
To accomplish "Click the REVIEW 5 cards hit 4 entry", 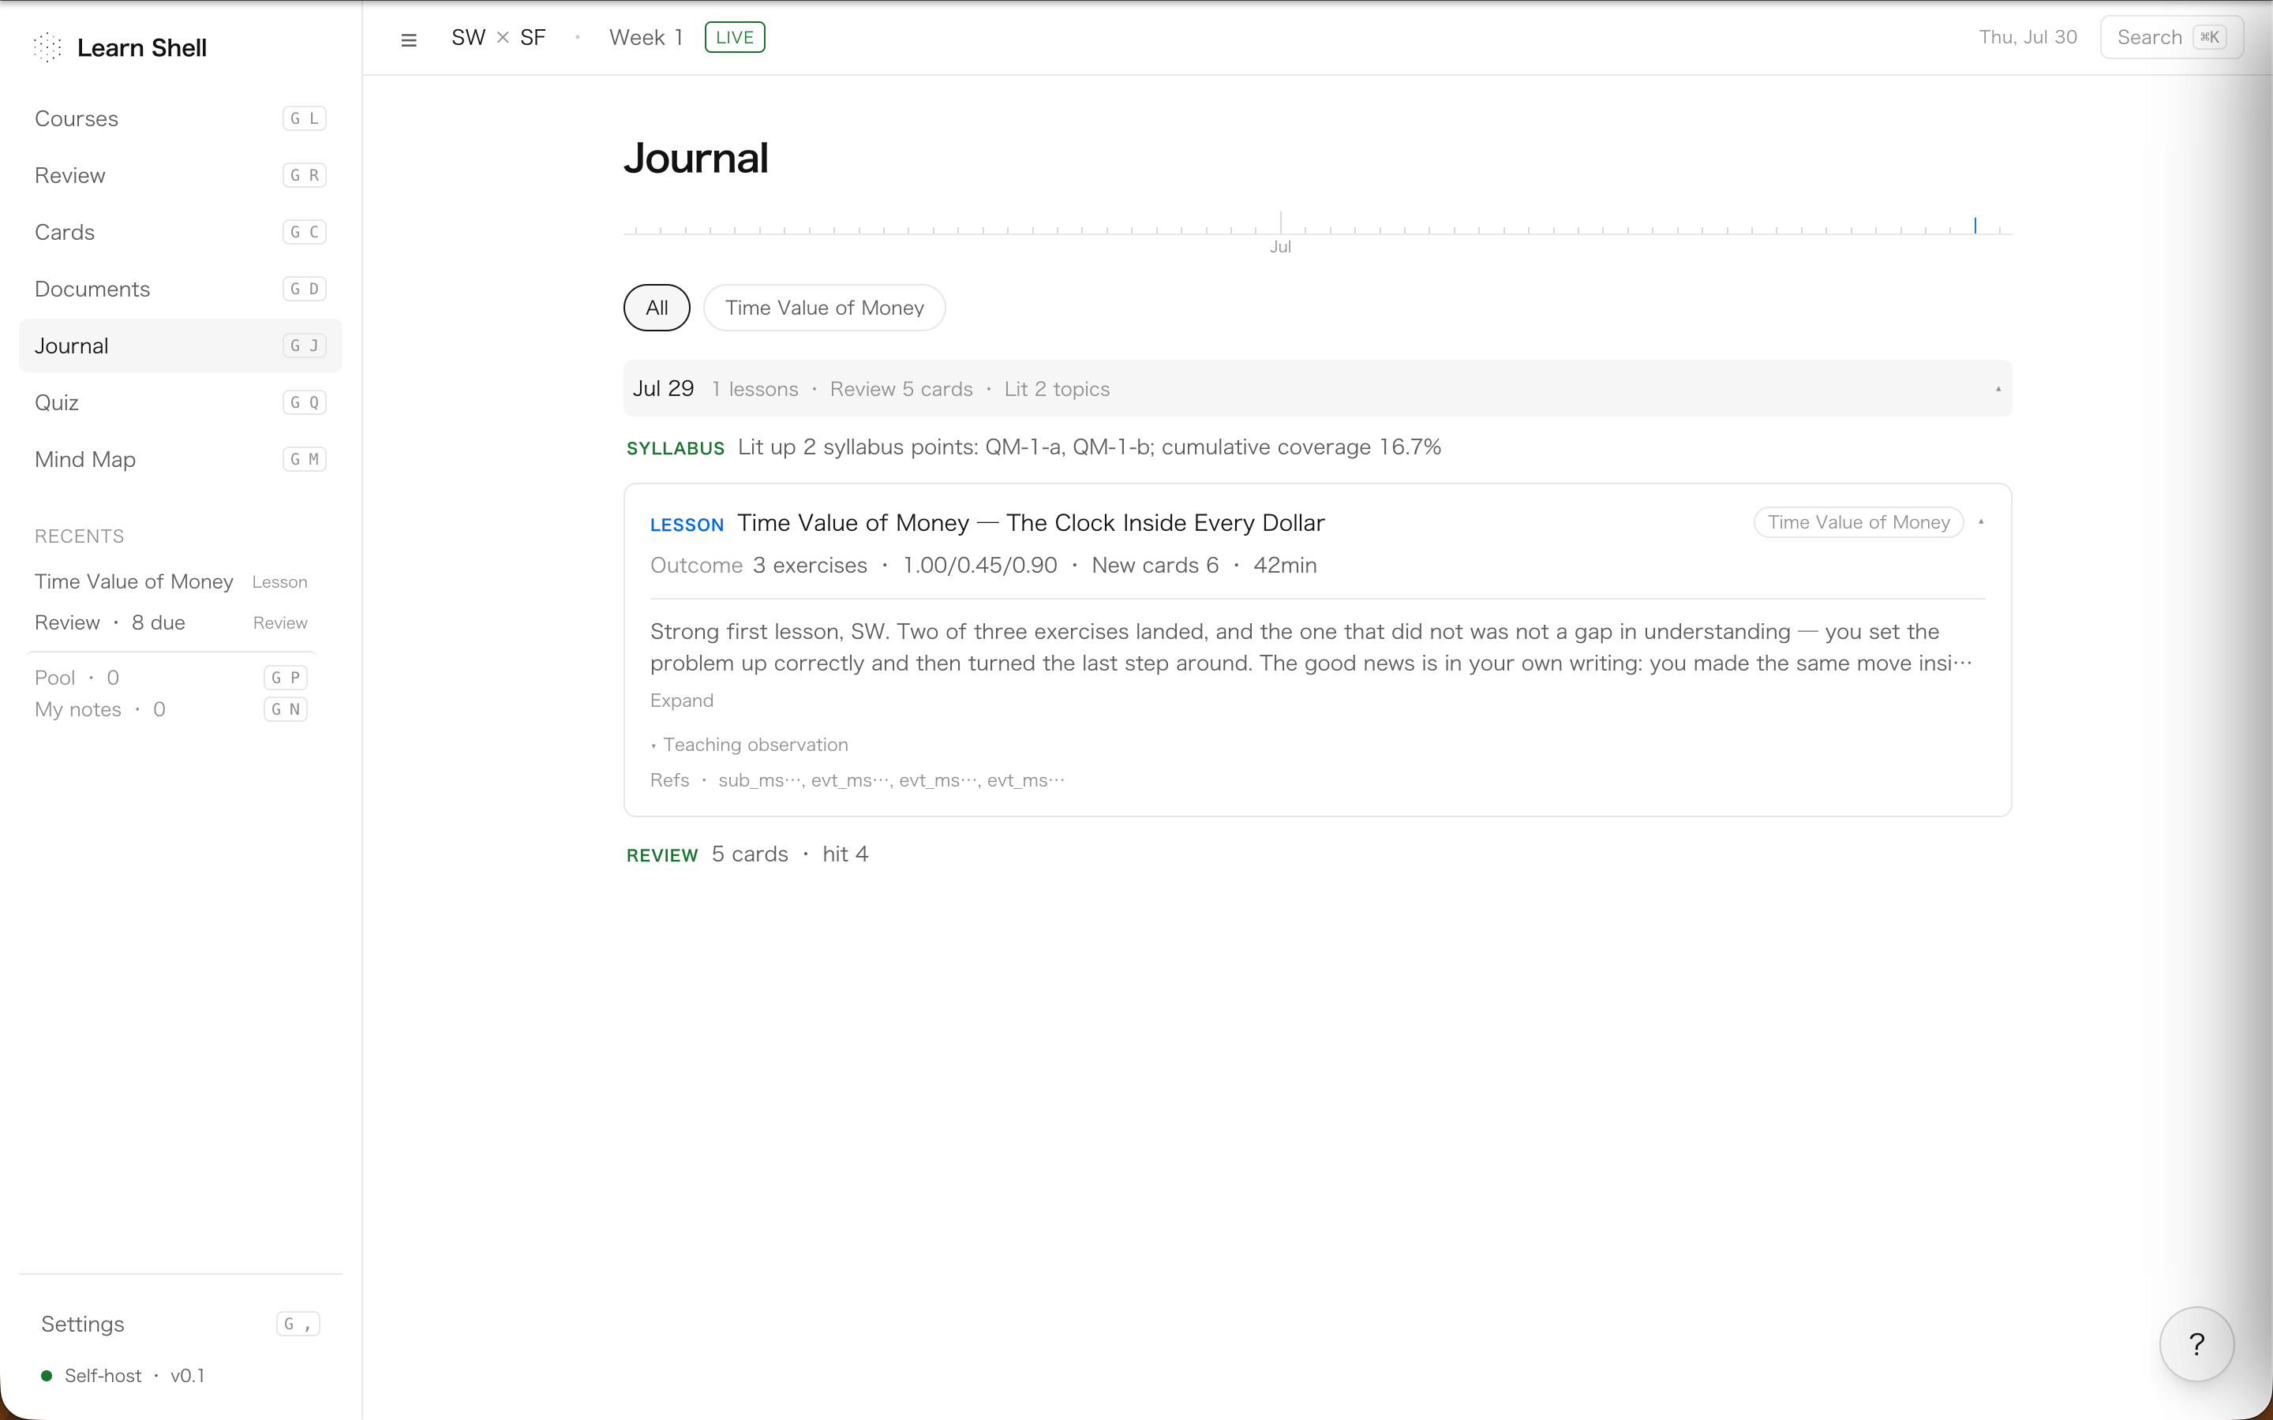I will coord(747,854).
